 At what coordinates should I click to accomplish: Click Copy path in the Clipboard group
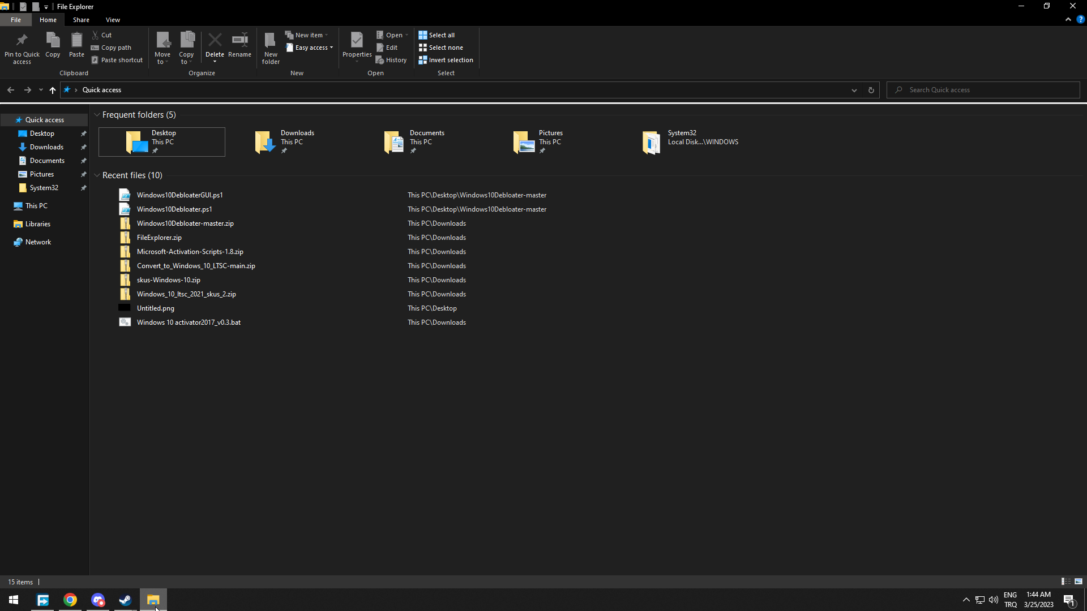[x=112, y=48]
